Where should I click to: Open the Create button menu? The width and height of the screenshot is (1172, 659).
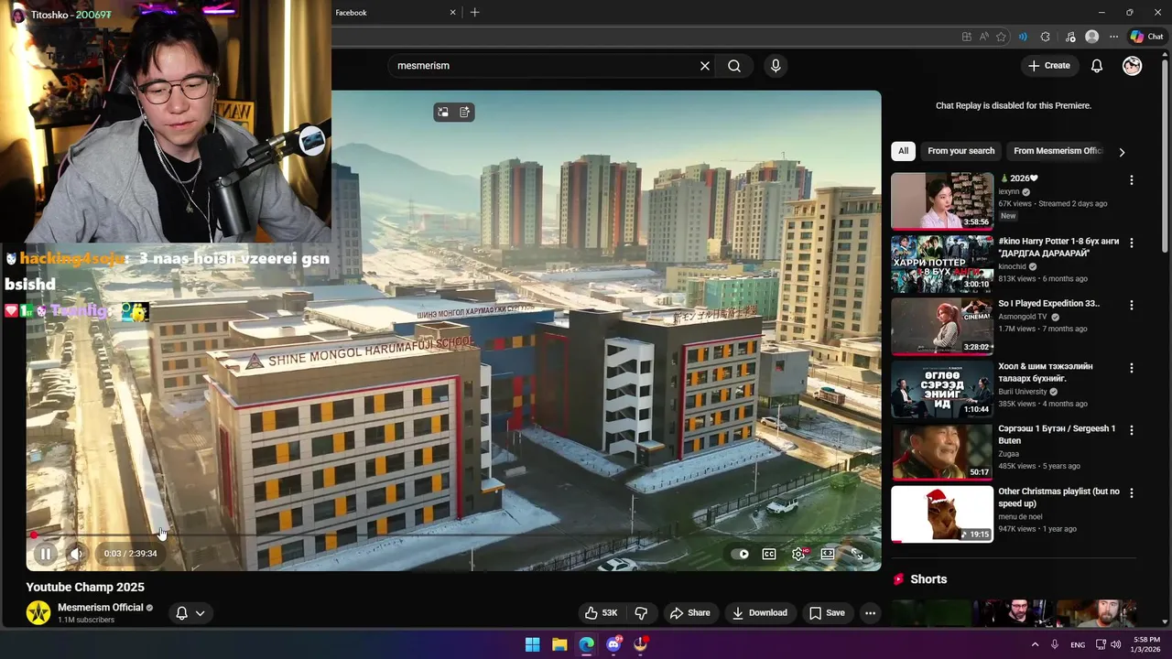pyautogui.click(x=1048, y=66)
